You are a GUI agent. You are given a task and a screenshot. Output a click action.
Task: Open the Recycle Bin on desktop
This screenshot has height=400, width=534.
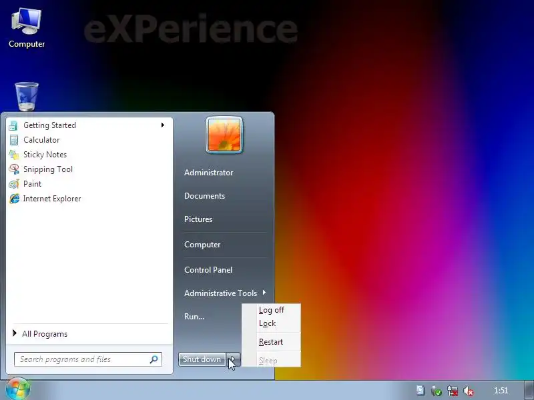(x=27, y=97)
